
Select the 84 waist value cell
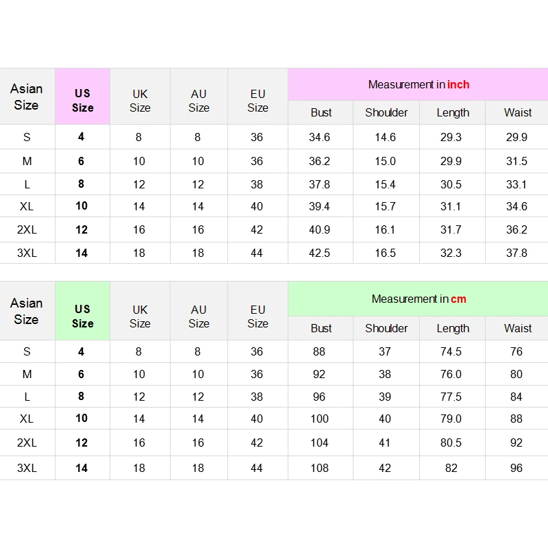(517, 397)
